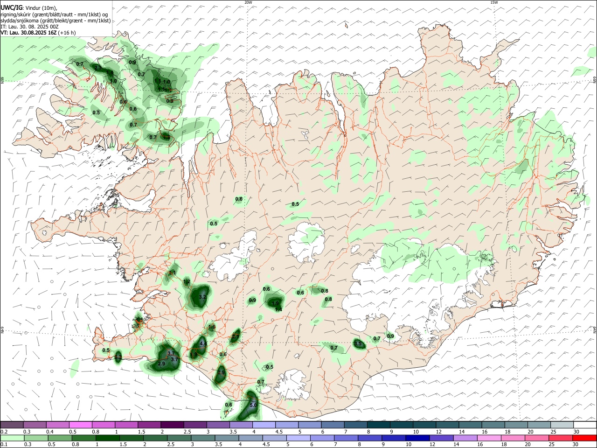Click the '3.2' precipitation value on the map
Image resolution: width=597 pixels, height=448 pixels.
(202, 297)
